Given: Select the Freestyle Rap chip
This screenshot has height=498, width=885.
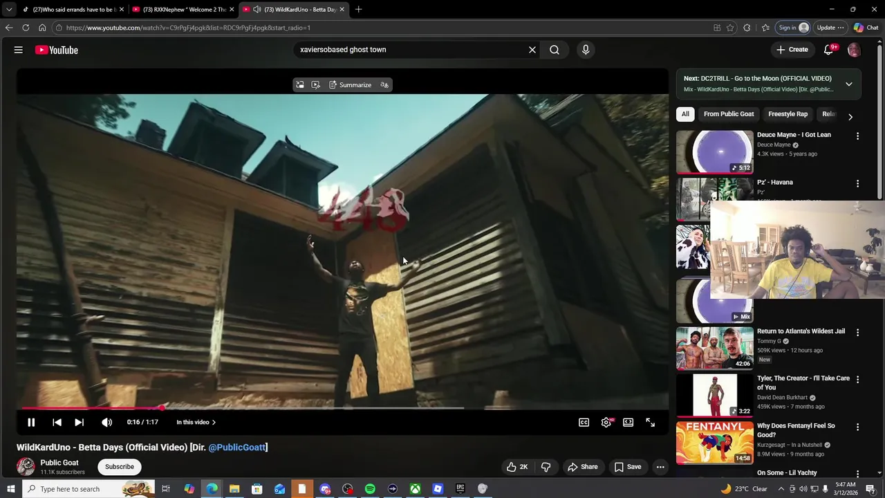Looking at the screenshot, I should (788, 114).
